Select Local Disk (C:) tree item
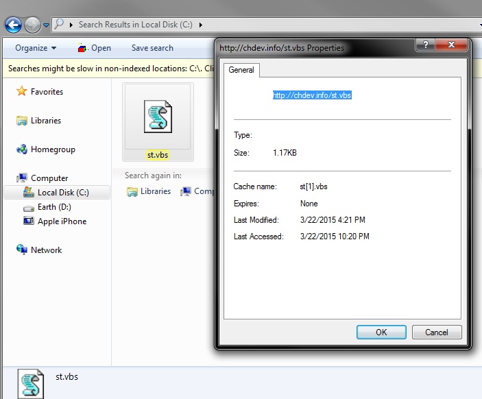This screenshot has height=399, width=482. (57, 193)
